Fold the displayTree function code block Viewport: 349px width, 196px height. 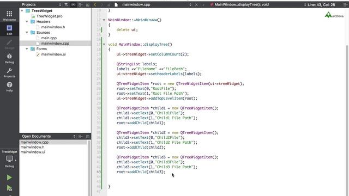point(104,45)
